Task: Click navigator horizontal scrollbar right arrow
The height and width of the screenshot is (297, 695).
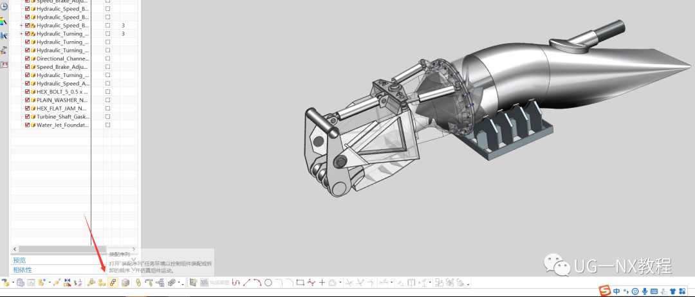Action: tap(134, 249)
